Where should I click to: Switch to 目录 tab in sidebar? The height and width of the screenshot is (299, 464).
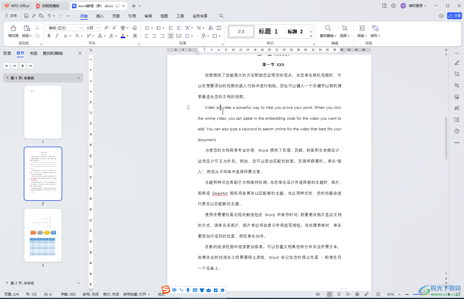pos(7,53)
